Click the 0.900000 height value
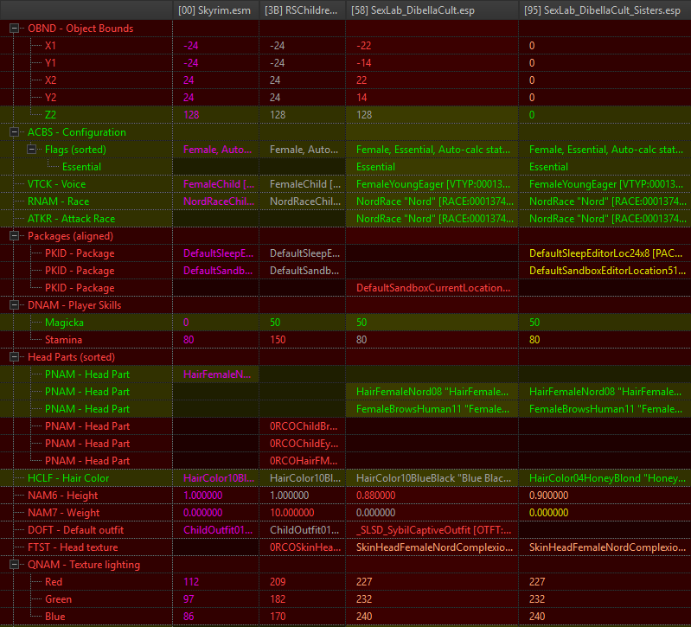691x627 pixels. coord(548,496)
